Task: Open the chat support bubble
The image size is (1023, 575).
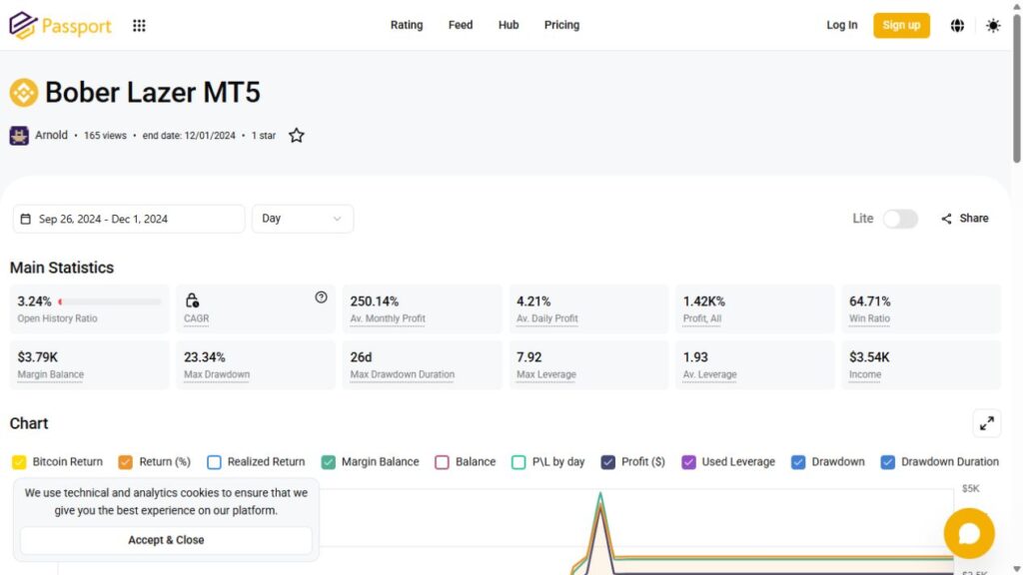Action: point(969,533)
